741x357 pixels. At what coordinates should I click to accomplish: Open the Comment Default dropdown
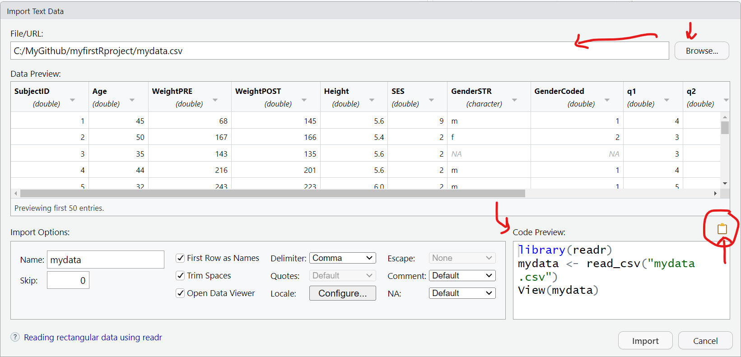tap(462, 276)
